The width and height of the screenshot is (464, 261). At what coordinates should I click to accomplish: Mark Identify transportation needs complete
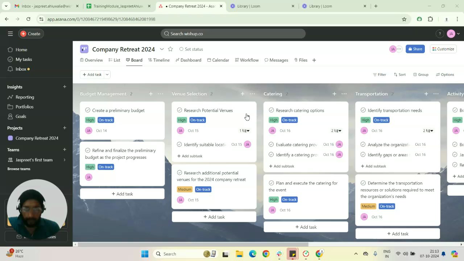tap(363, 110)
